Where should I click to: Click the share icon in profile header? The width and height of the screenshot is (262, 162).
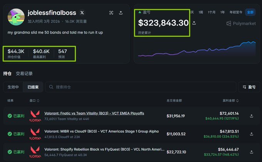(x=121, y=13)
